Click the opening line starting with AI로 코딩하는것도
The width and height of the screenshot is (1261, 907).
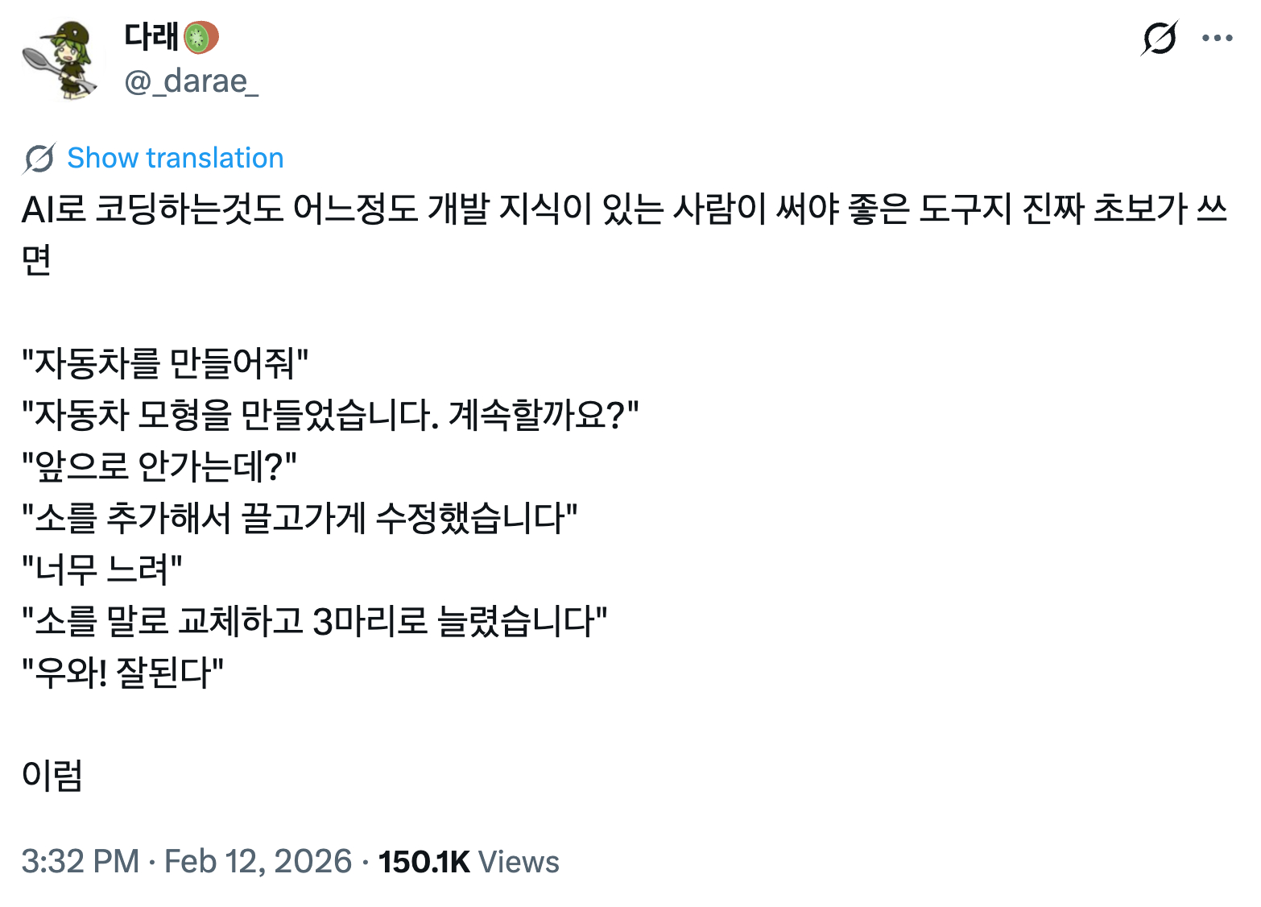(x=624, y=209)
